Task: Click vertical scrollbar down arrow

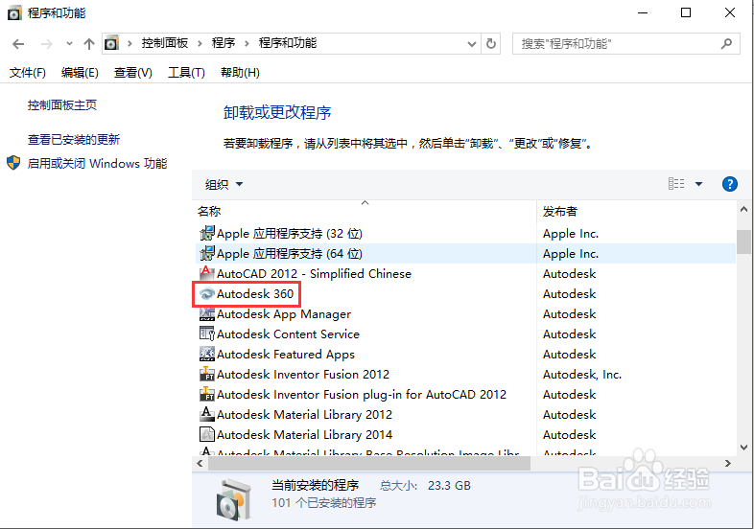Action: point(743,448)
